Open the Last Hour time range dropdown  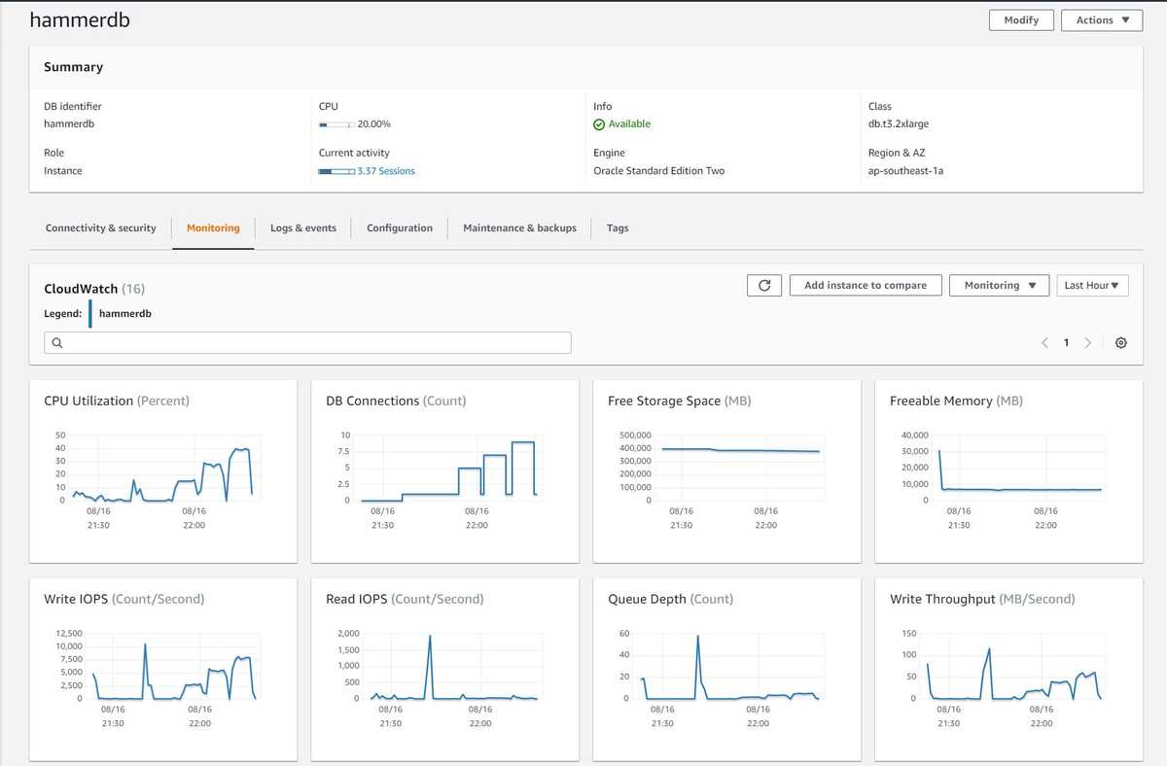(1091, 285)
